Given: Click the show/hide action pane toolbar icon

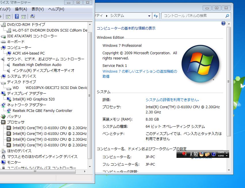Looking at the screenshot, I should pos(24,17).
